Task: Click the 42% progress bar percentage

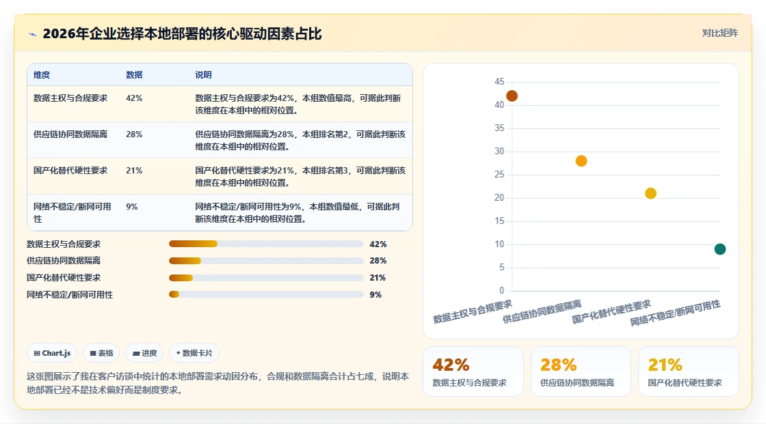Action: click(378, 244)
